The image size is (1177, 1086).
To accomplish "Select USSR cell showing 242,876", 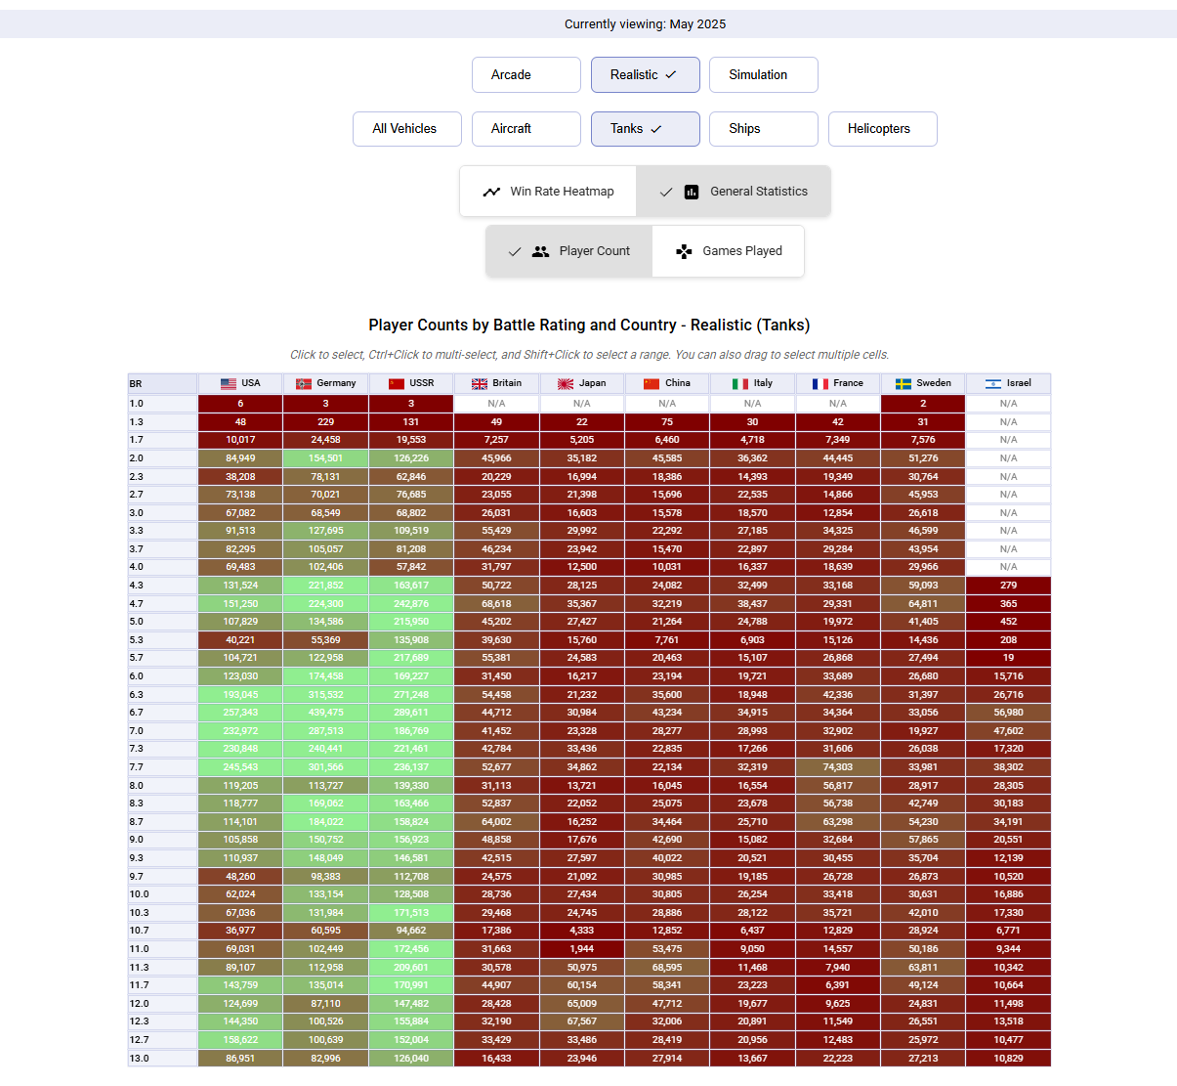I will click(411, 604).
